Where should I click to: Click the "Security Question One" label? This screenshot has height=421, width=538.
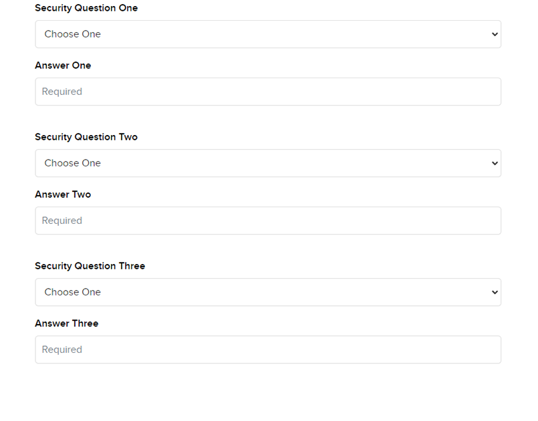tap(86, 8)
